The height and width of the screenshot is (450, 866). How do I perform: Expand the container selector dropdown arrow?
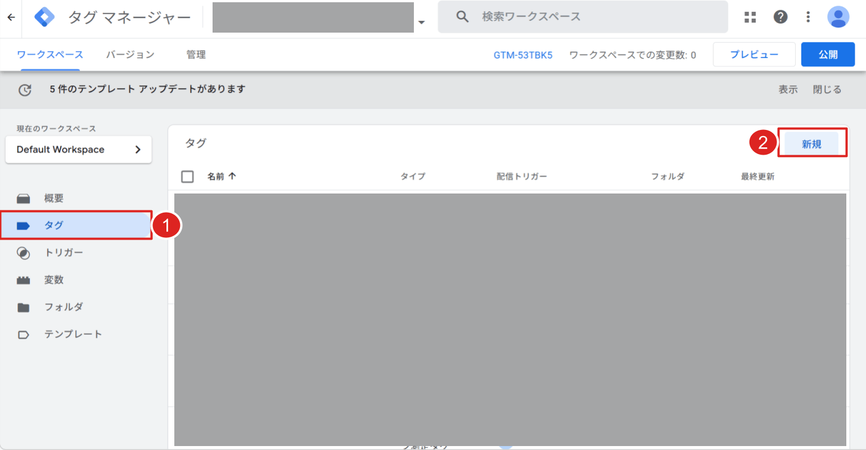421,22
